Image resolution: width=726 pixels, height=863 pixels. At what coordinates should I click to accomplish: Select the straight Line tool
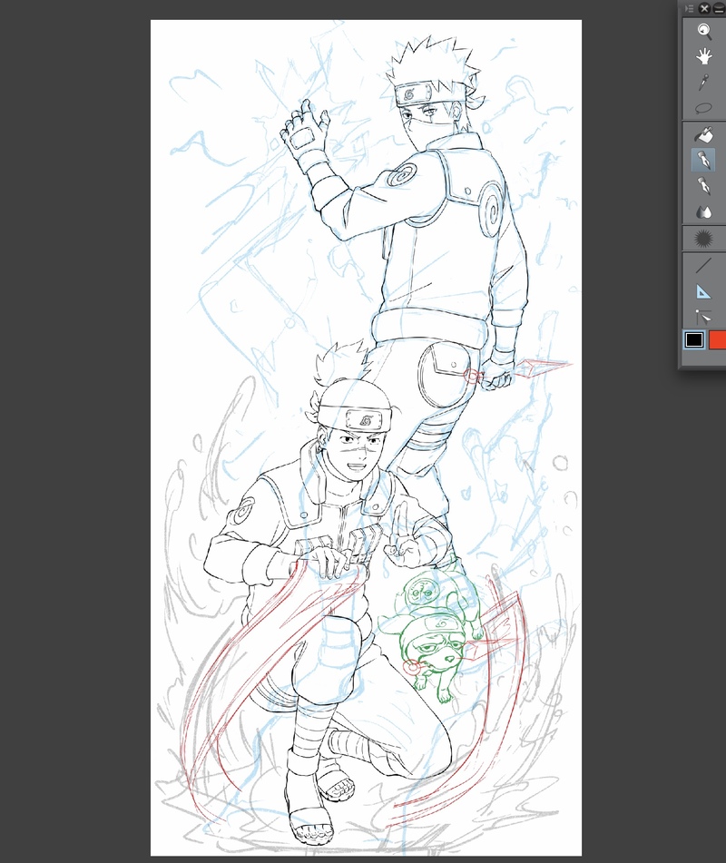click(704, 266)
